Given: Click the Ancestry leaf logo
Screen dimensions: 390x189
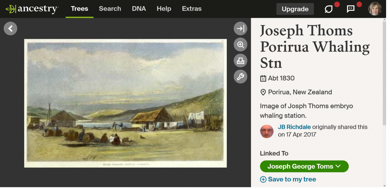Looking at the screenshot, I should [11, 9].
